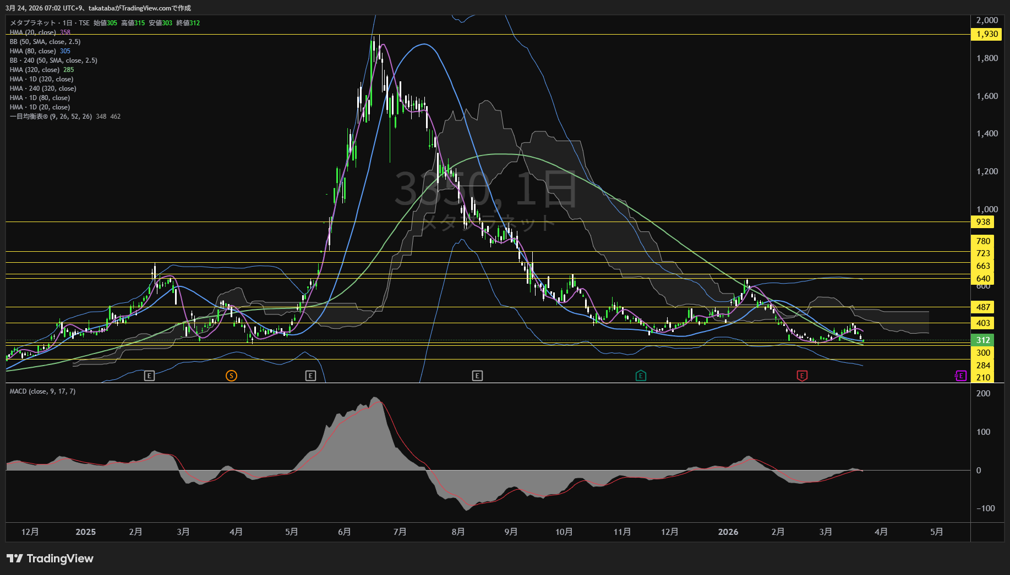Click the TradingView logo
The height and width of the screenshot is (575, 1010).
tap(50, 559)
